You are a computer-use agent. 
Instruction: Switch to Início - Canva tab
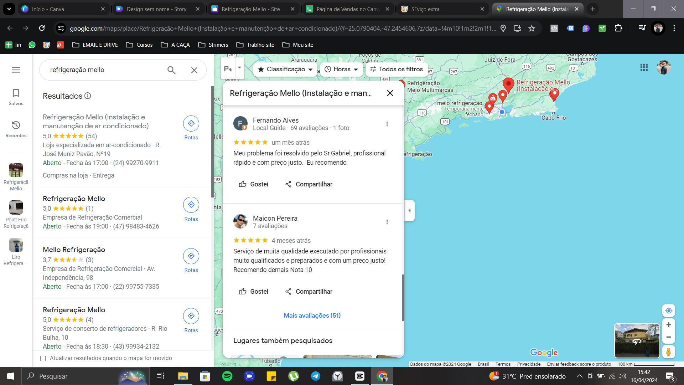pyautogui.click(x=64, y=9)
